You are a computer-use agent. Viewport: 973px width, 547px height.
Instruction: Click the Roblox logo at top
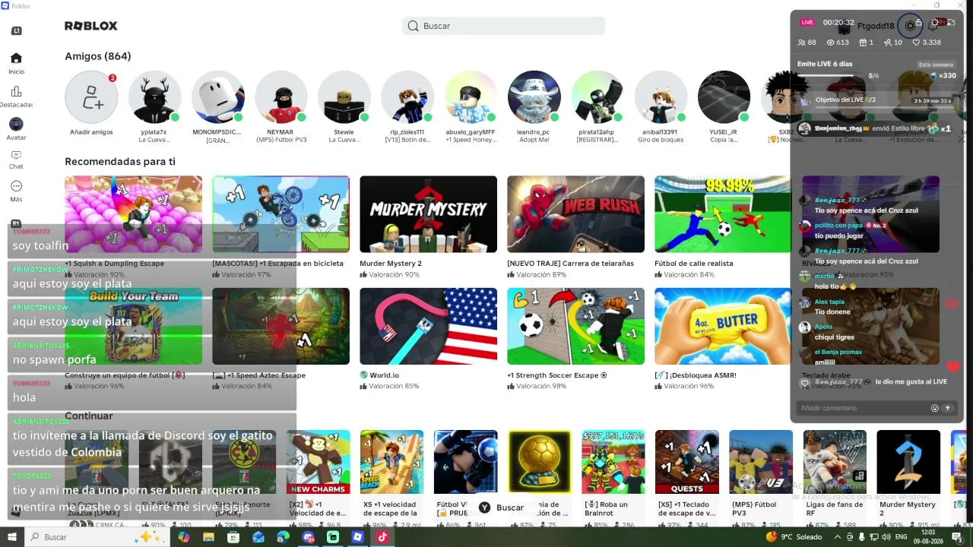91,26
